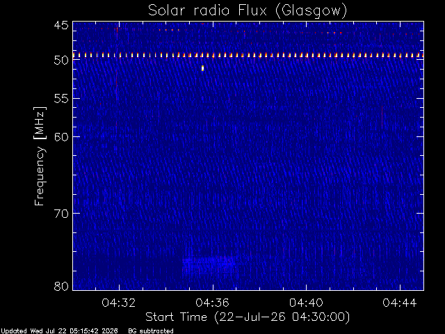445x334 pixels.
Task: Click the 45 MHz frequency label
Action: coord(61,26)
